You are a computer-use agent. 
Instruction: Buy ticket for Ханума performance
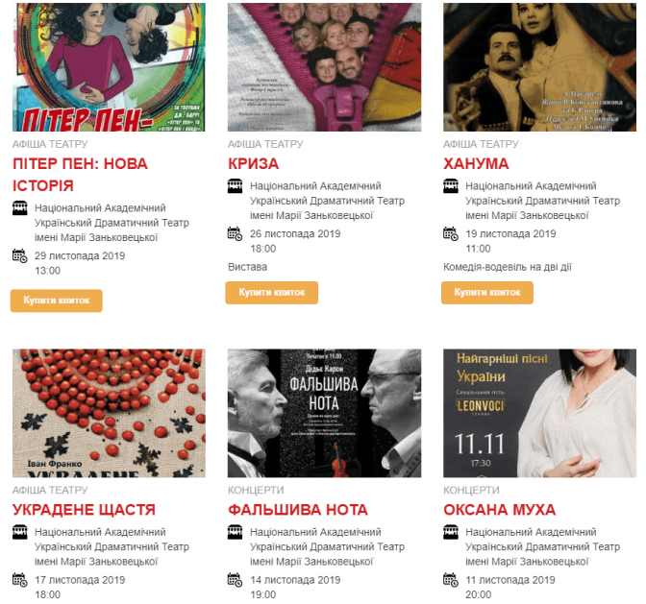click(x=487, y=293)
